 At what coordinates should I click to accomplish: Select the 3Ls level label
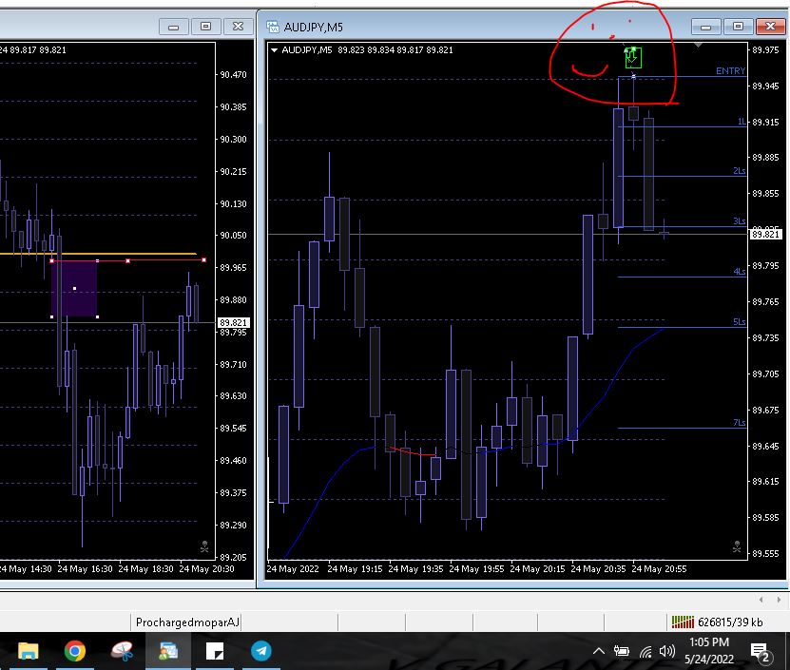(x=739, y=221)
